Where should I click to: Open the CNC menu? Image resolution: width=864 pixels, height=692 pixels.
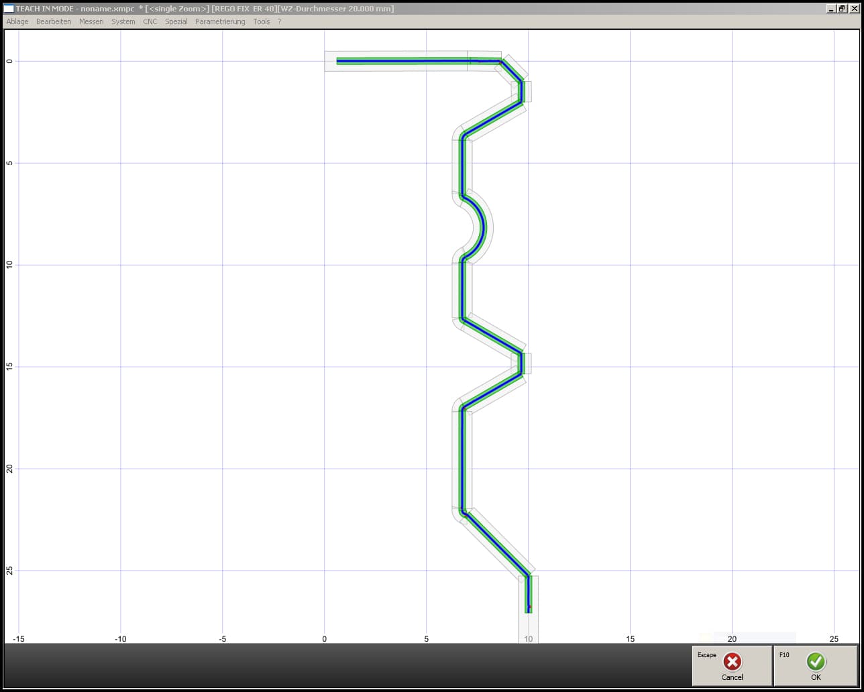click(150, 21)
